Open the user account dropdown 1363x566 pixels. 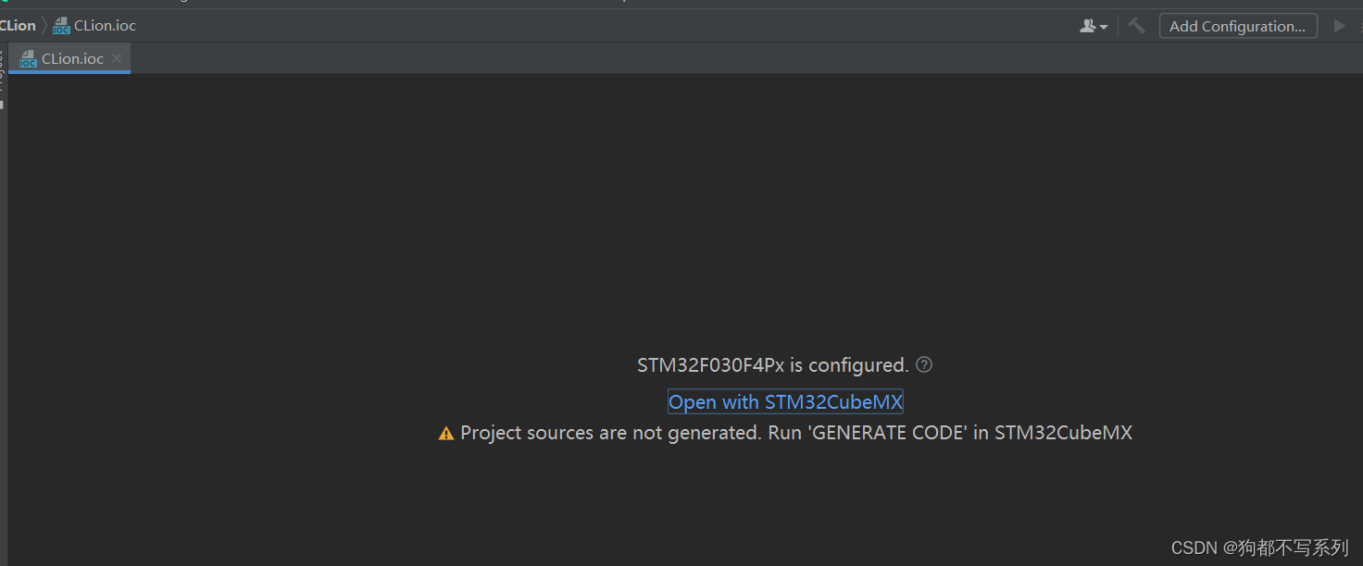click(1094, 26)
